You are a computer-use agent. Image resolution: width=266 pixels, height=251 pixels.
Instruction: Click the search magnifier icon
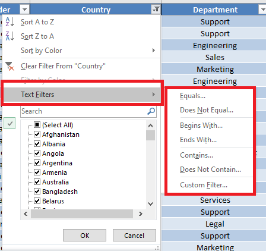151,111
